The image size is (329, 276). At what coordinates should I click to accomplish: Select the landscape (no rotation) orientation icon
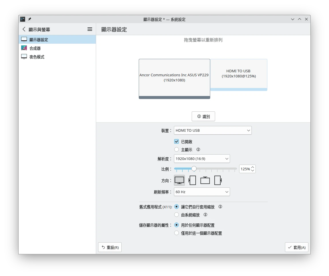point(179,180)
